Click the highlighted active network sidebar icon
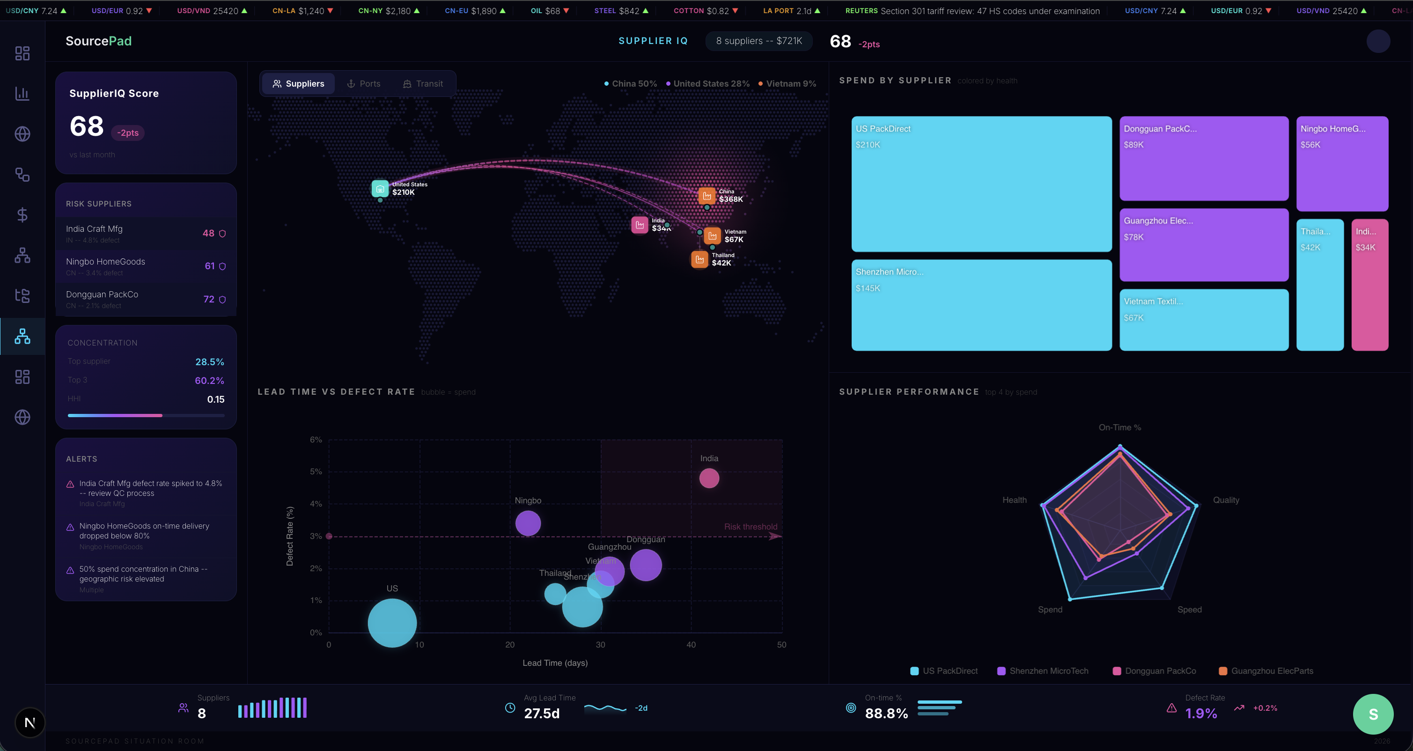 point(22,336)
